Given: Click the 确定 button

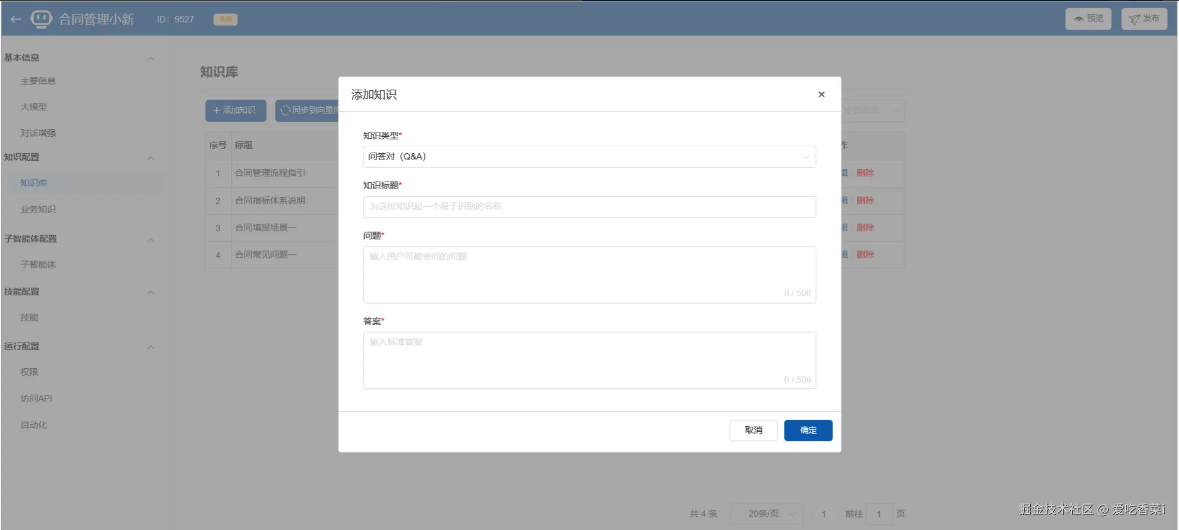Looking at the screenshot, I should pyautogui.click(x=808, y=430).
